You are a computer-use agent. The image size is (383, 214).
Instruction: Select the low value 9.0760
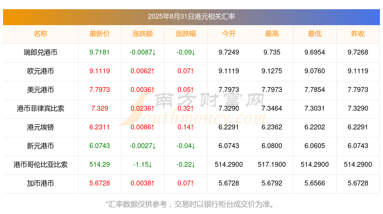click(x=315, y=71)
